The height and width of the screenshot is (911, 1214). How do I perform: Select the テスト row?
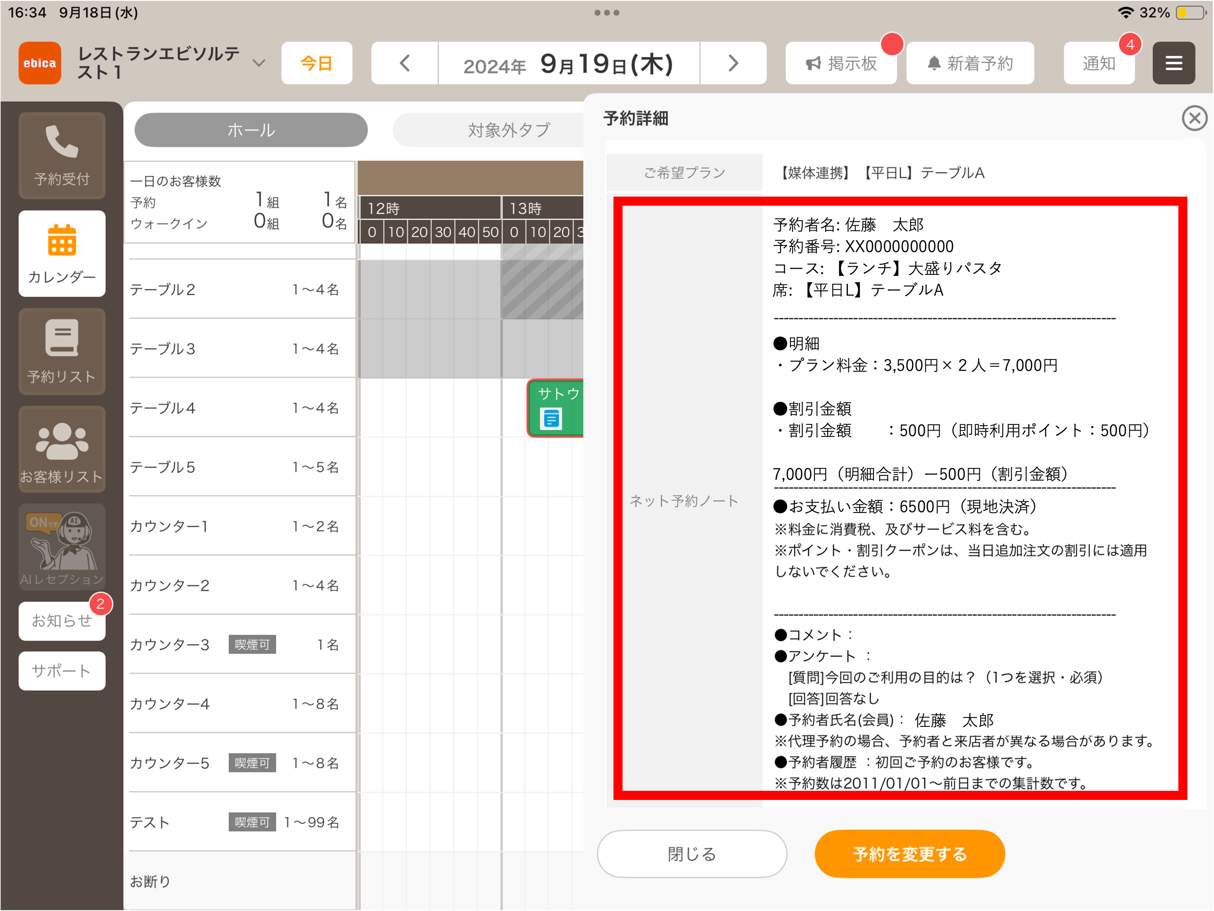tap(242, 823)
